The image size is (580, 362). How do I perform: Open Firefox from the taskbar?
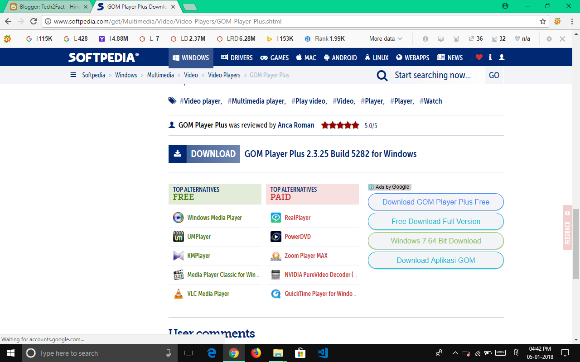256,353
